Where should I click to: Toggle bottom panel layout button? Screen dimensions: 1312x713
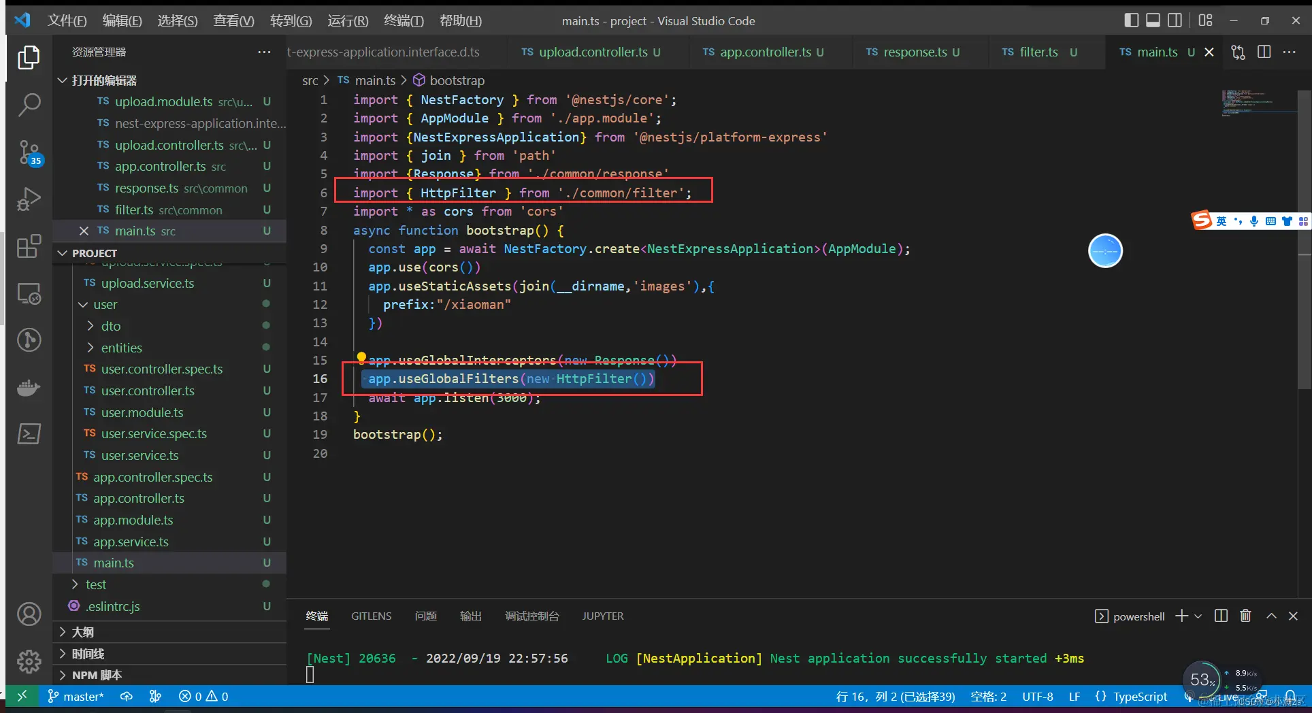[x=1153, y=20]
